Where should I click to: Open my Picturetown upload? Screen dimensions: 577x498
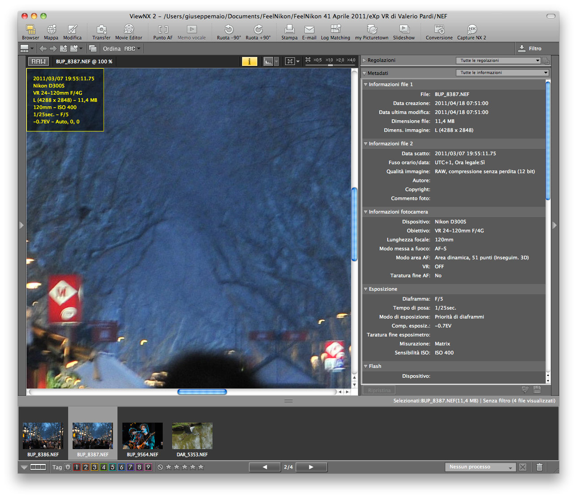click(x=372, y=32)
